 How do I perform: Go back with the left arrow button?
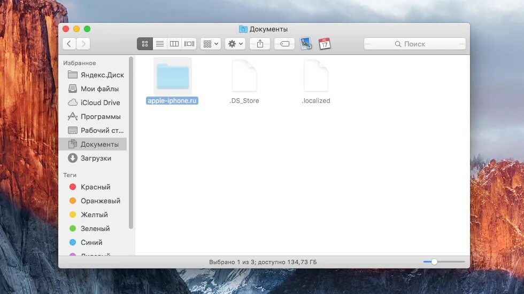coord(69,44)
